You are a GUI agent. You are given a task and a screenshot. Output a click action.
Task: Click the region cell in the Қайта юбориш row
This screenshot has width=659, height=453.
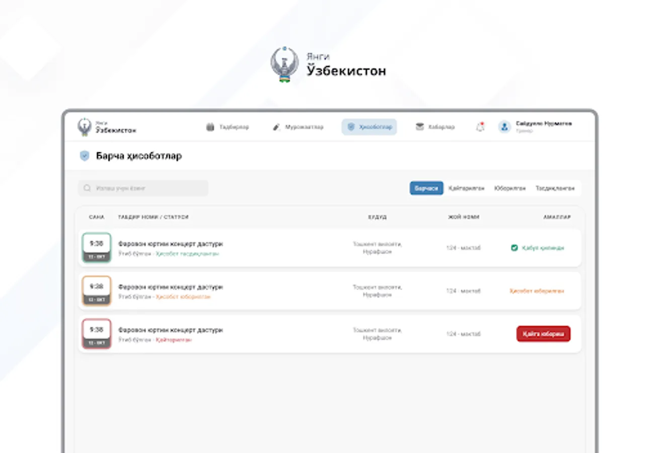(377, 334)
